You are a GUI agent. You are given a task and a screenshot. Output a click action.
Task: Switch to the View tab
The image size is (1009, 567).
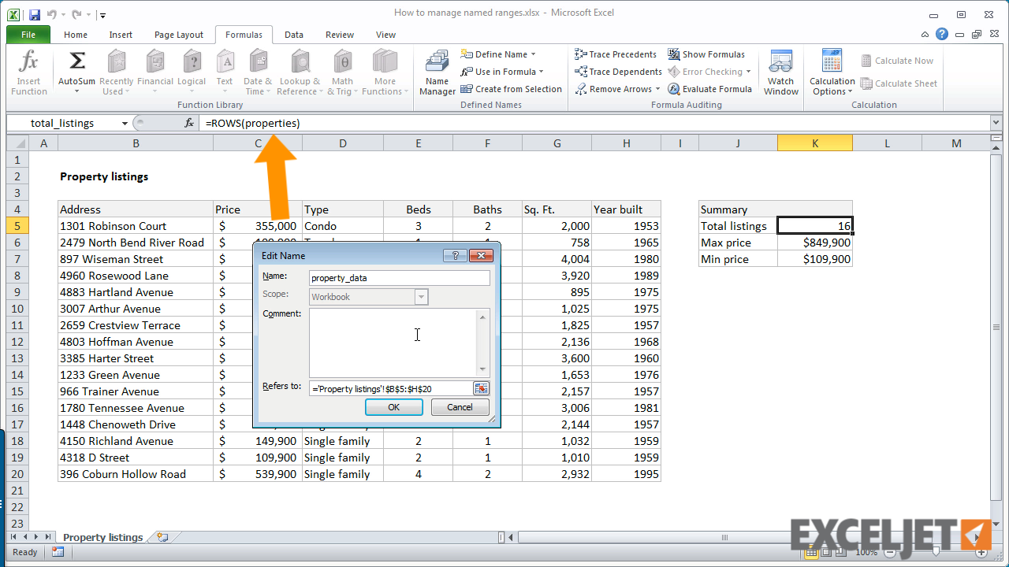point(385,35)
